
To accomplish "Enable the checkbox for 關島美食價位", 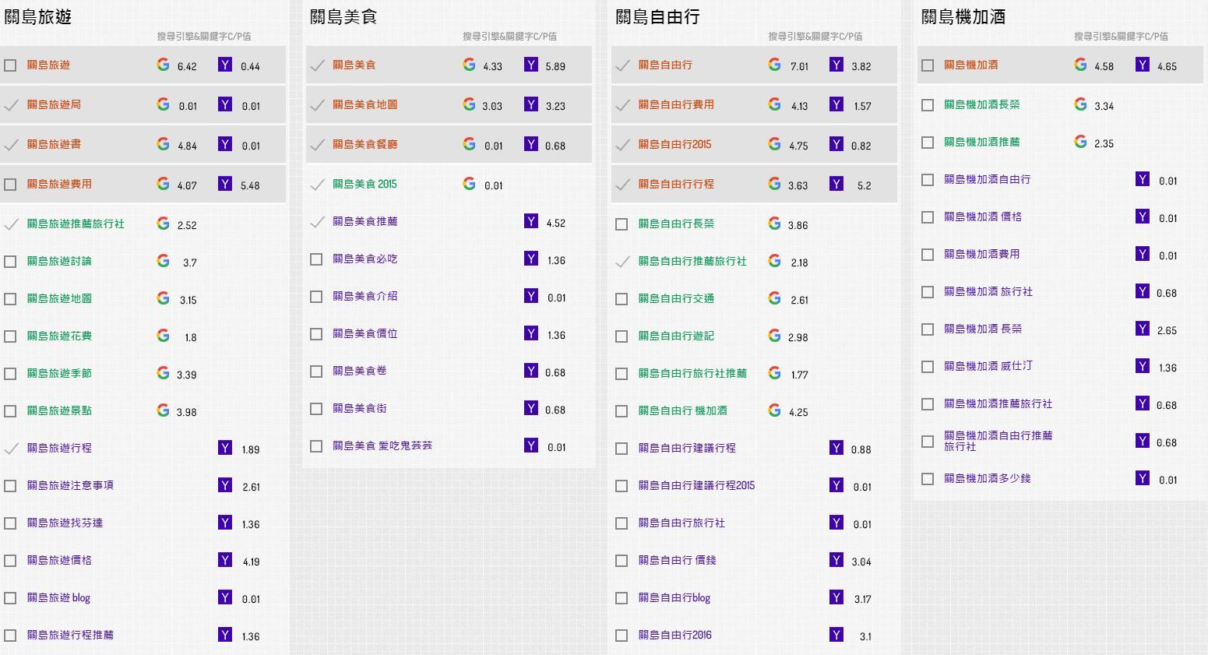I will 316,333.
